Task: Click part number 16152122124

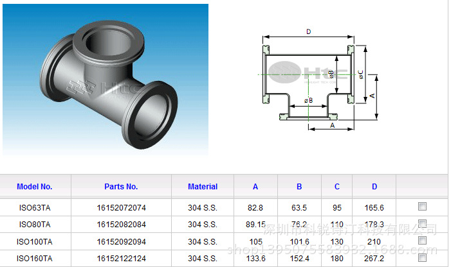Action: [x=121, y=259]
